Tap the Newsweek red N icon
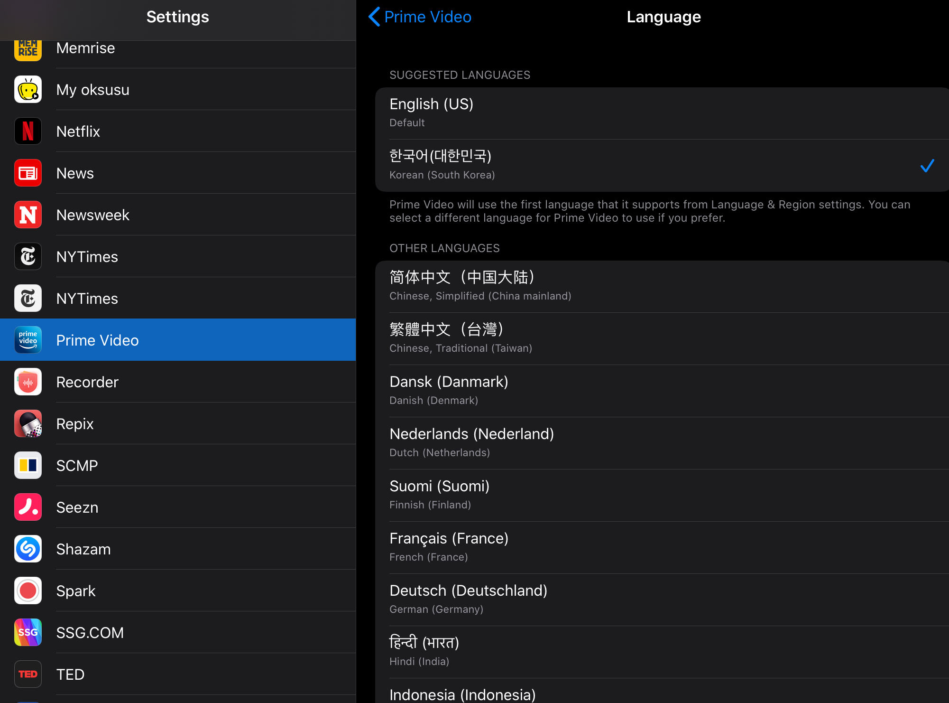This screenshot has height=703, width=949. tap(28, 215)
